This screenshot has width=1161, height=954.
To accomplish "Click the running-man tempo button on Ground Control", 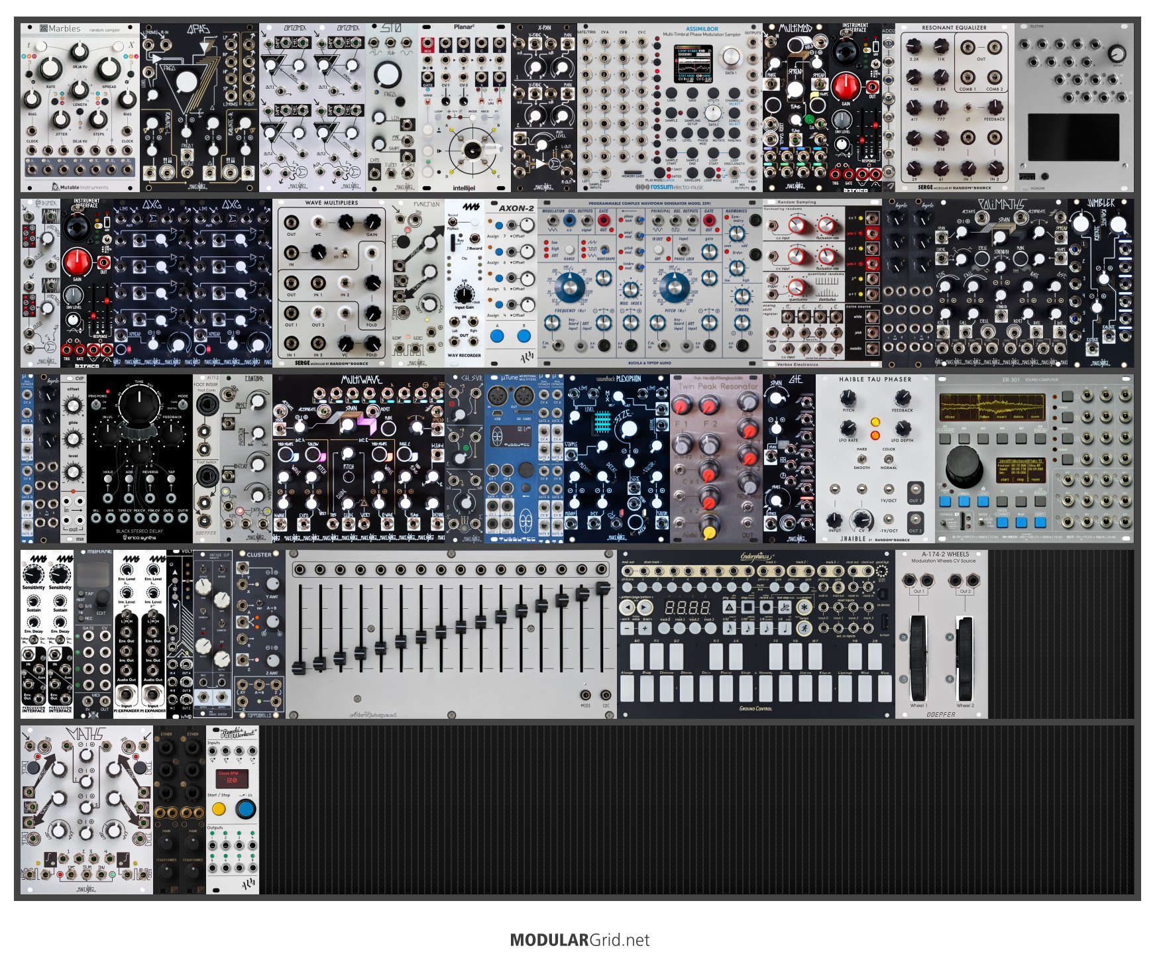I will pos(804,627).
